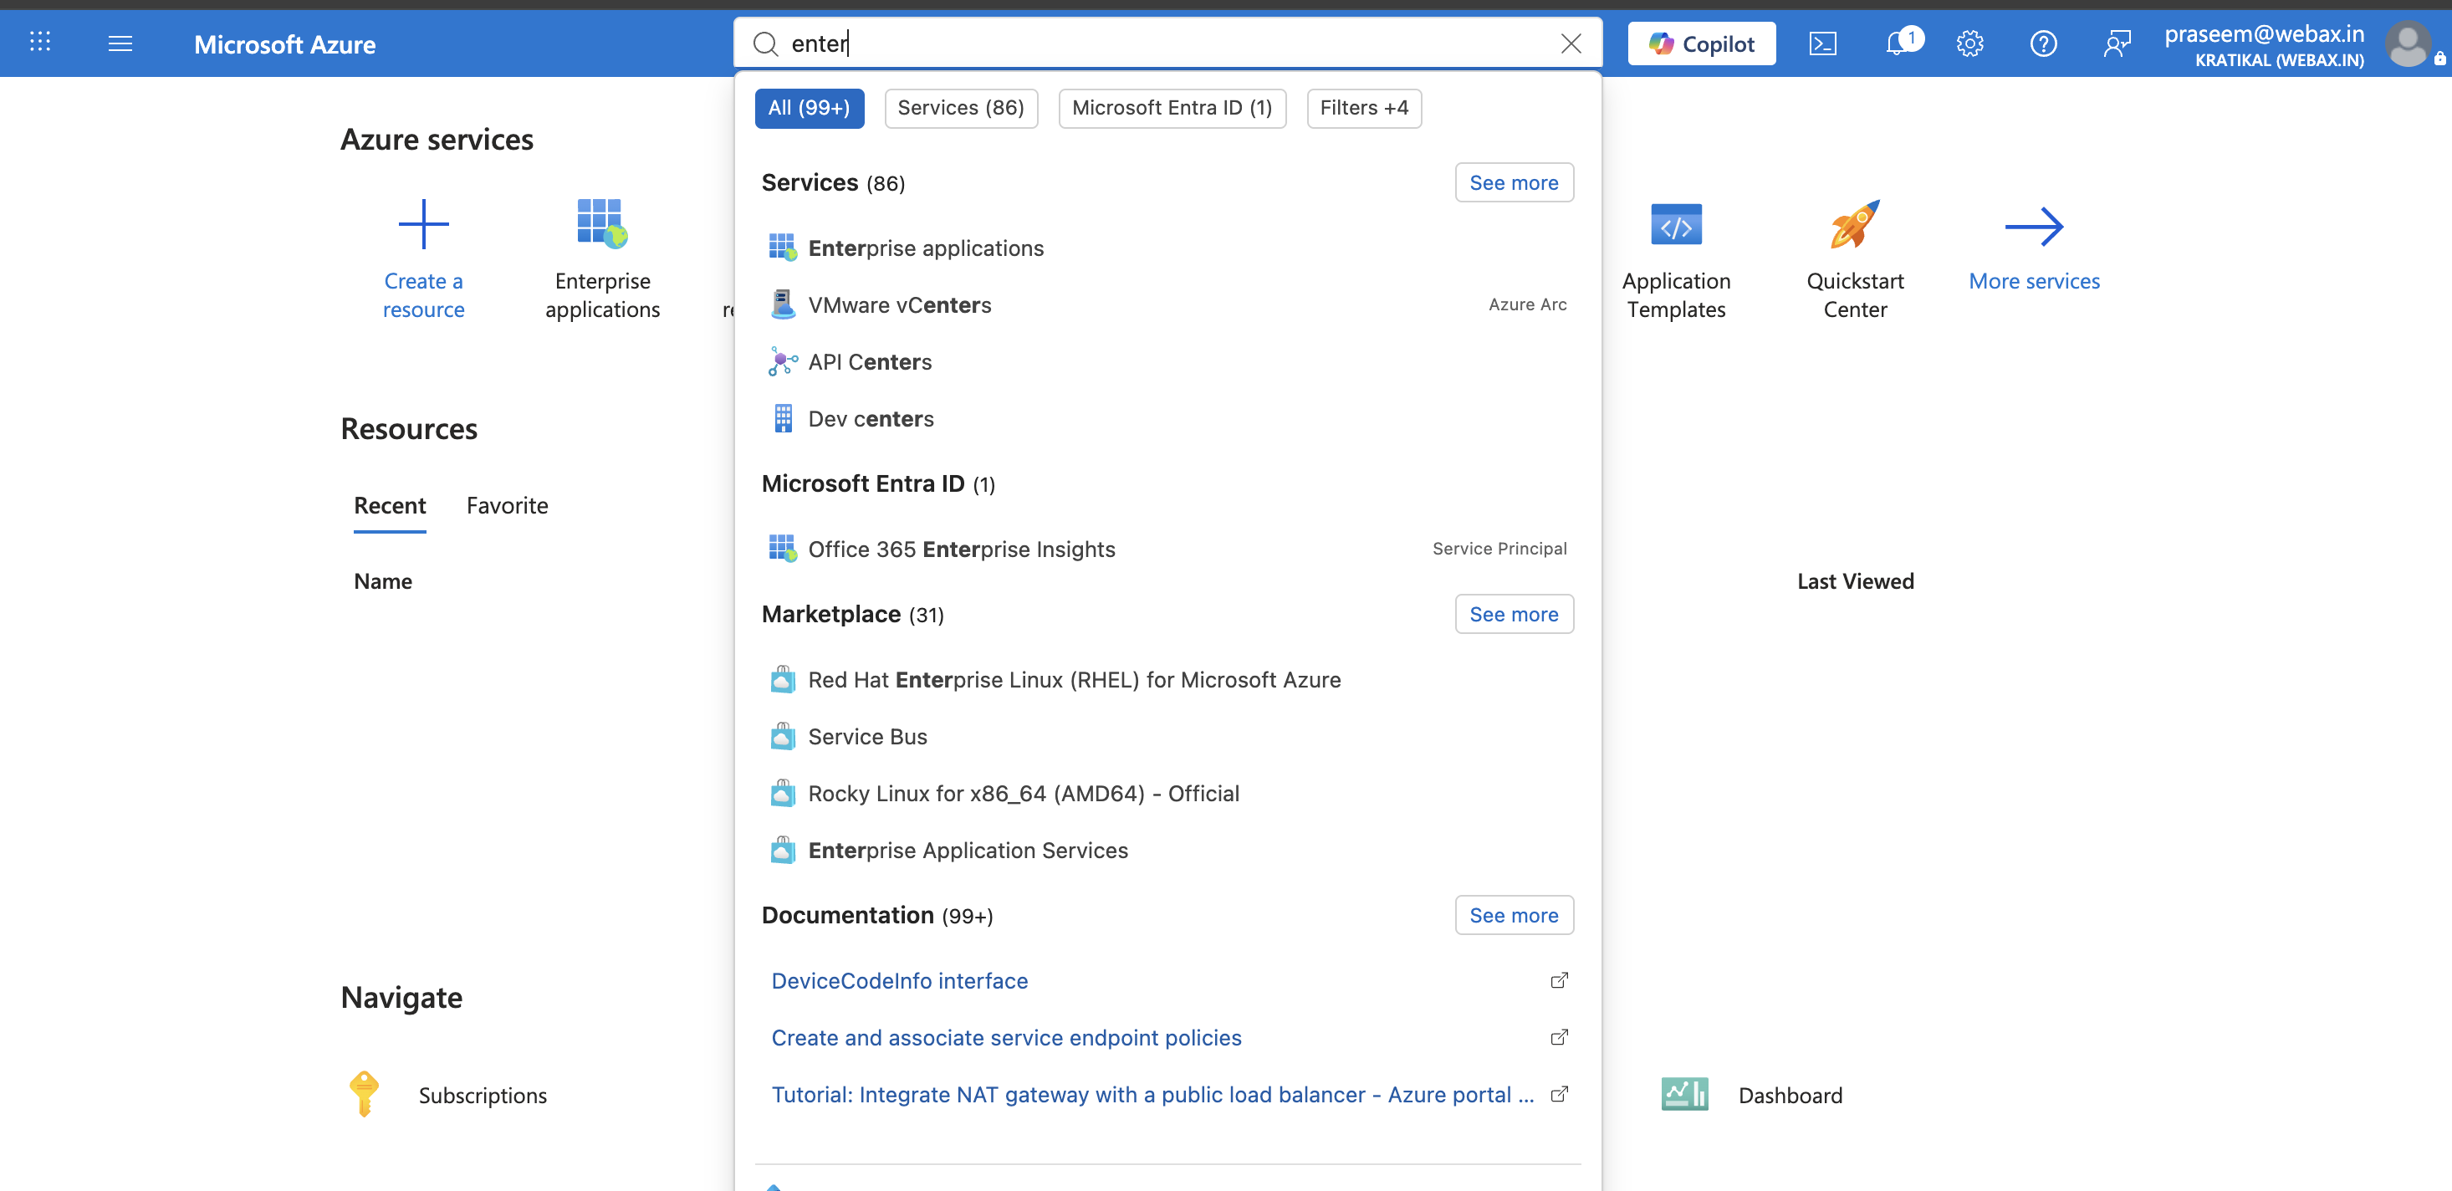Open the Application Templates icon
The height and width of the screenshot is (1191, 2452).
(1676, 225)
